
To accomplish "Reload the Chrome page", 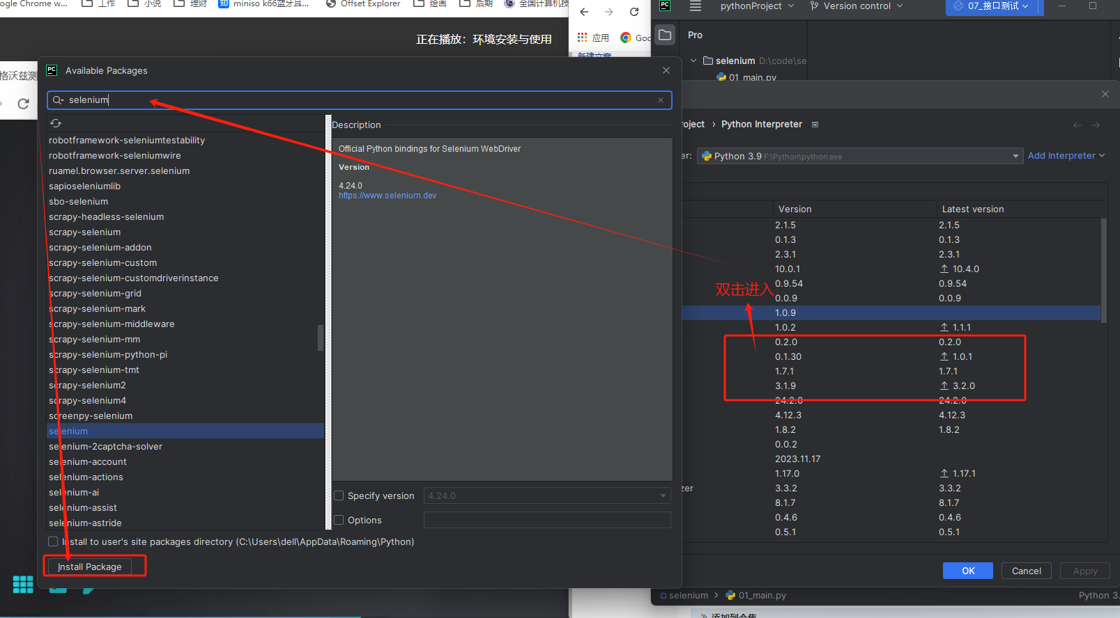I will pos(634,12).
